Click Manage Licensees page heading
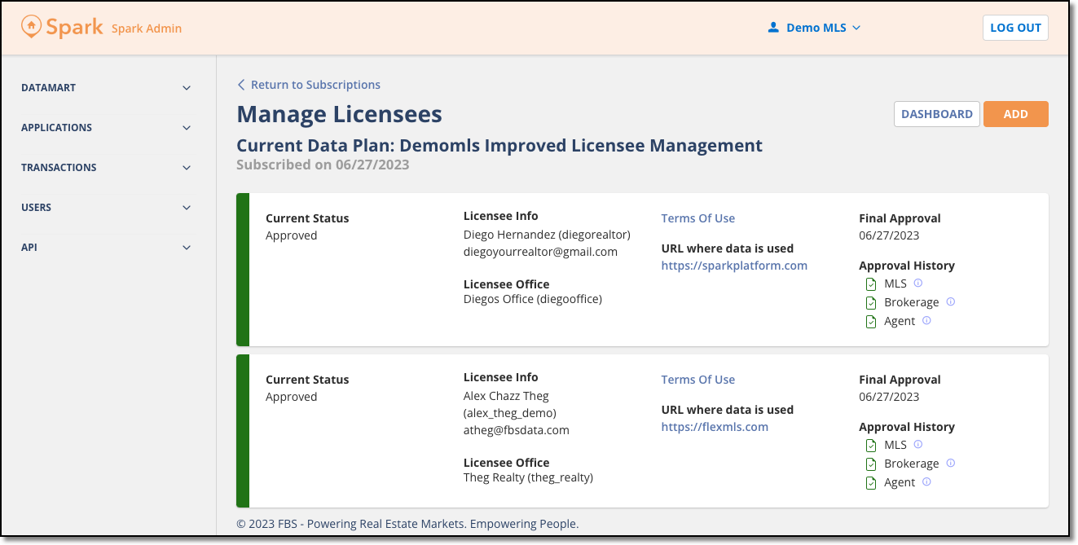This screenshot has height=545, width=1078. click(x=340, y=114)
